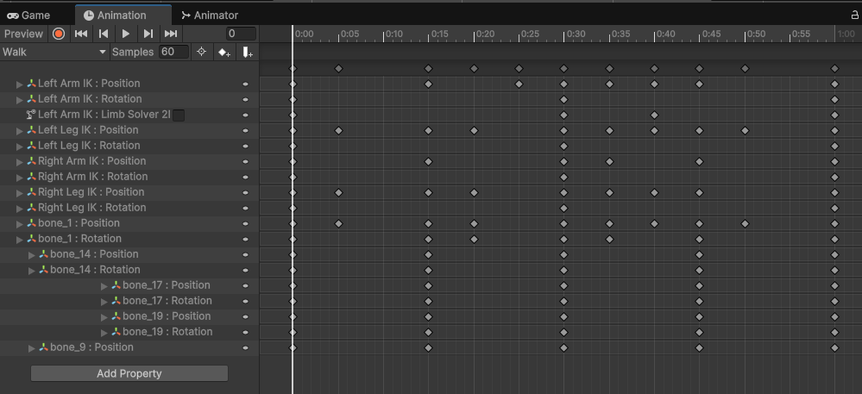
Task: Expand bone_17 : Position property
Action: [x=104, y=285]
